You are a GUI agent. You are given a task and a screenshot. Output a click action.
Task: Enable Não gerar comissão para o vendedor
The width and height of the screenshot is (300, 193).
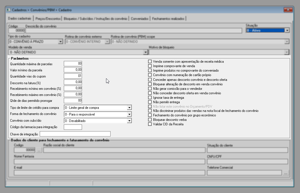150,89
